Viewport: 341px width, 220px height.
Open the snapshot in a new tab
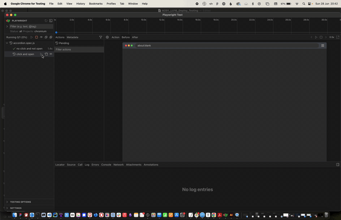[x=338, y=37]
